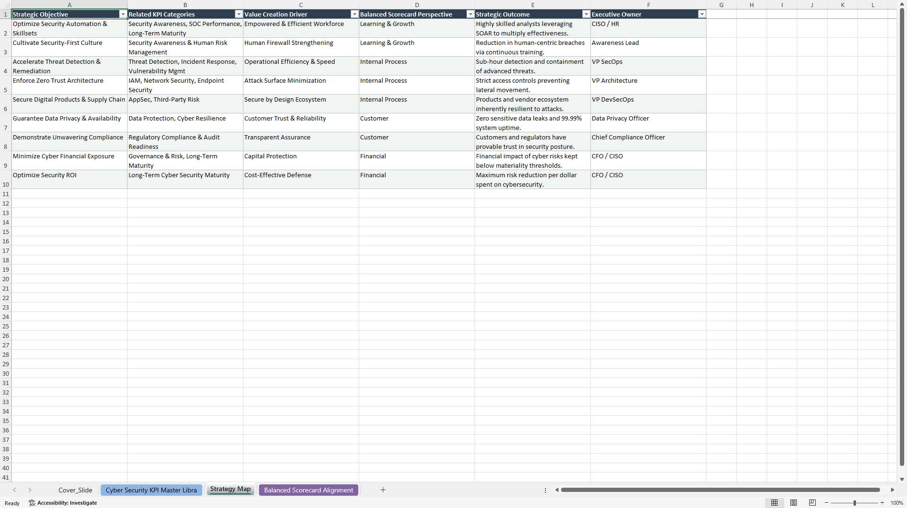Select cell 'Awareness Lead'

coord(648,47)
